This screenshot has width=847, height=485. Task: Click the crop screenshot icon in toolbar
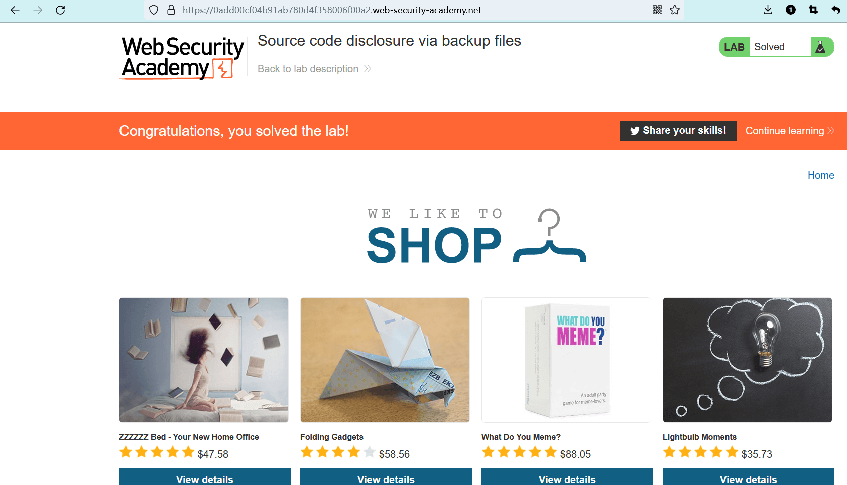pyautogui.click(x=813, y=10)
